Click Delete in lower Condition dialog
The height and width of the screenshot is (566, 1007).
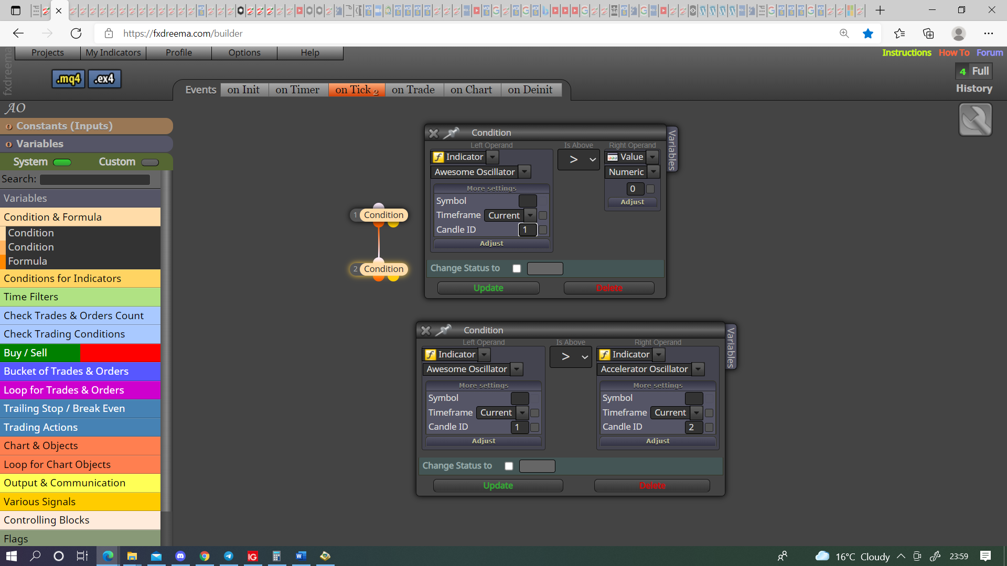click(x=652, y=486)
